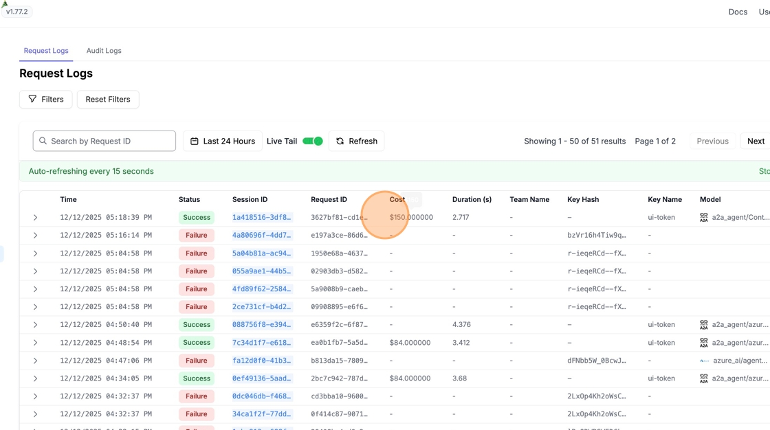Click the v1.77.2 version badge

point(16,11)
